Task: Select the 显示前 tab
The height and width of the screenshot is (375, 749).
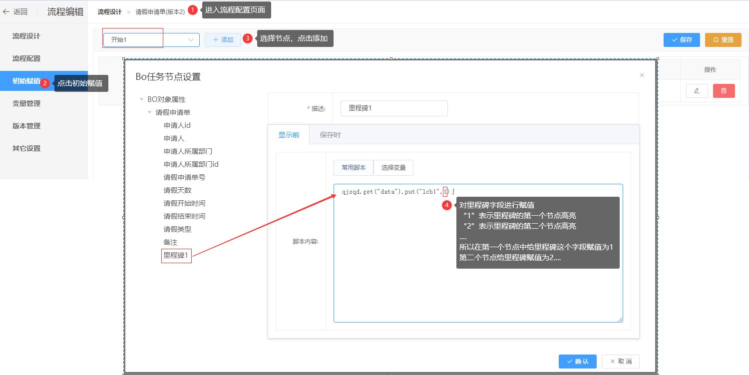Action: 289,135
